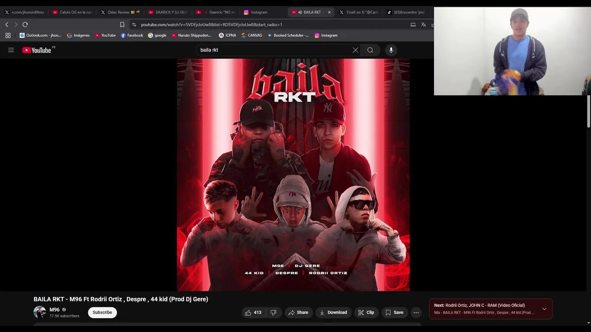
Task: Switch to the Instagram tab
Action: click(263, 12)
